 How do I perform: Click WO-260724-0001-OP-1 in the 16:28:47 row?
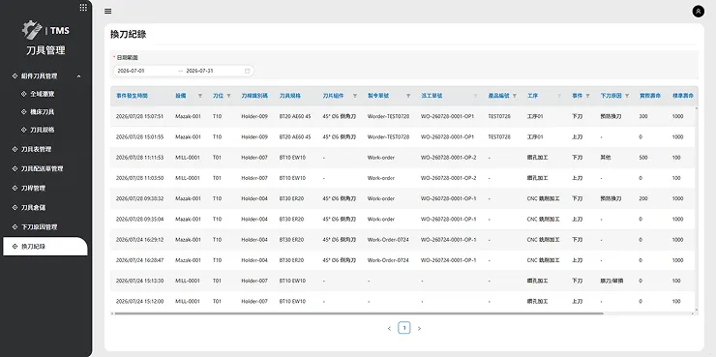coord(448,260)
